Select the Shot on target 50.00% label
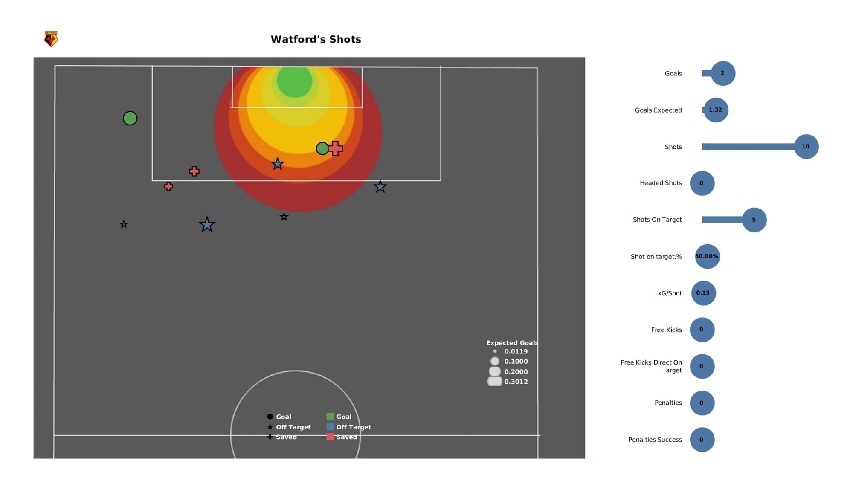The image size is (853, 501). (706, 256)
